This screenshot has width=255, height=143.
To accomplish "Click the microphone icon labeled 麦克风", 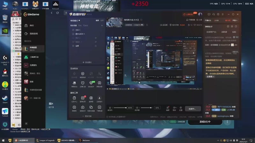I will point(110,108).
